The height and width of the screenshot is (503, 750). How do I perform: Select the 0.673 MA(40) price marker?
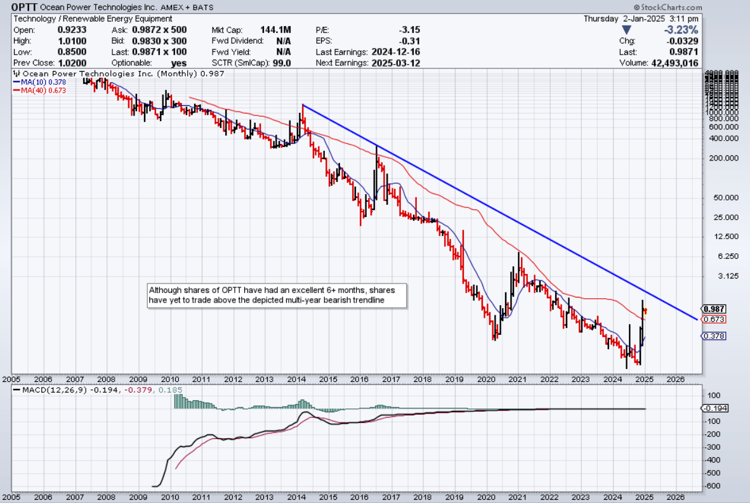[713, 320]
